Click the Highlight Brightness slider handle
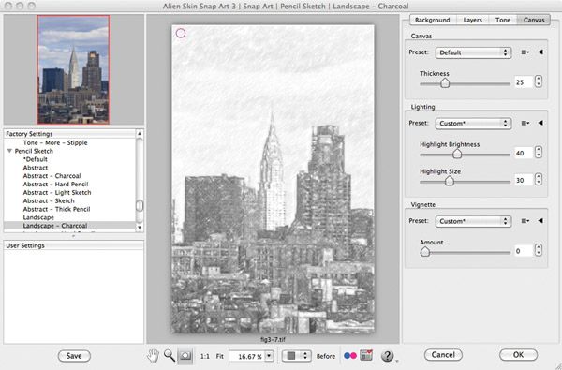Image resolution: width=562 pixels, height=370 pixels. click(x=457, y=154)
